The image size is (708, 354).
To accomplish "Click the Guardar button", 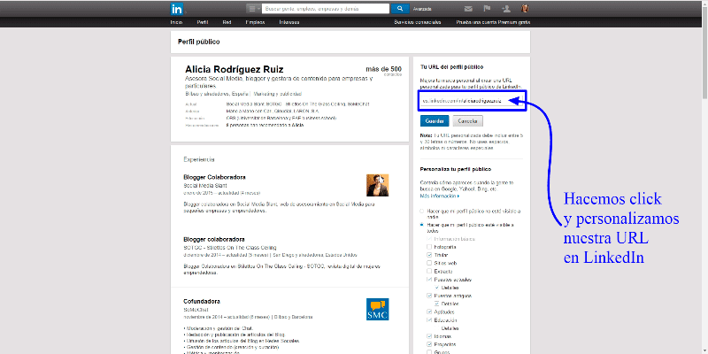I will point(435,120).
